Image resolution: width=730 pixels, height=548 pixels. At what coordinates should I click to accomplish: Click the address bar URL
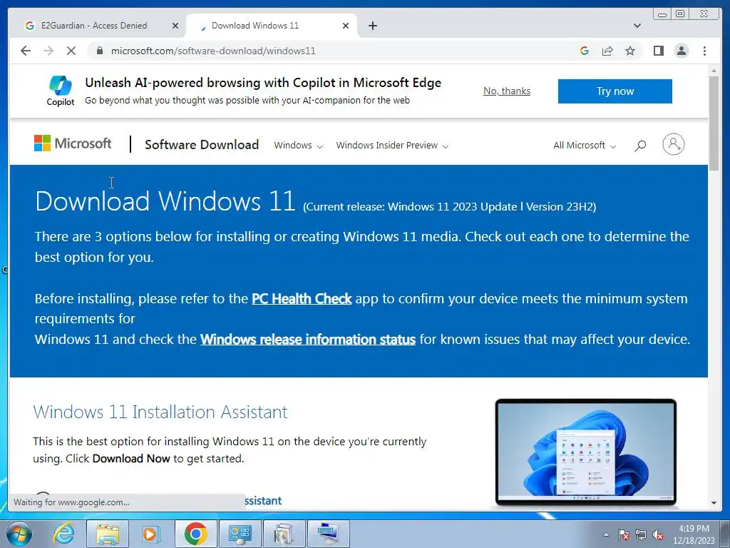click(x=213, y=51)
